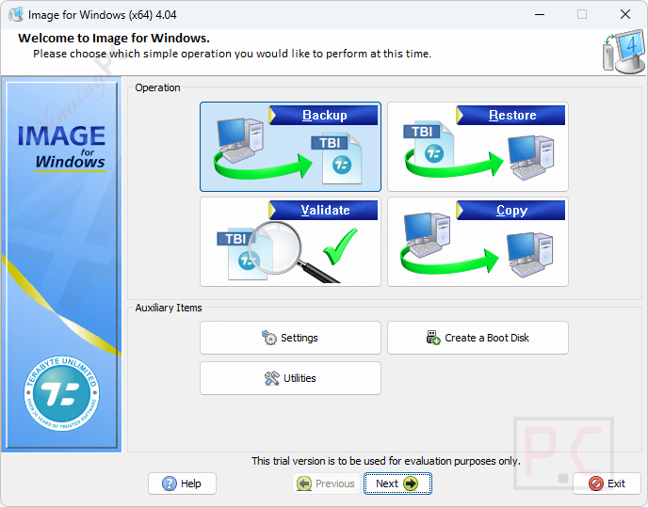Click the Exit button
The width and height of the screenshot is (648, 507).
pos(607,483)
